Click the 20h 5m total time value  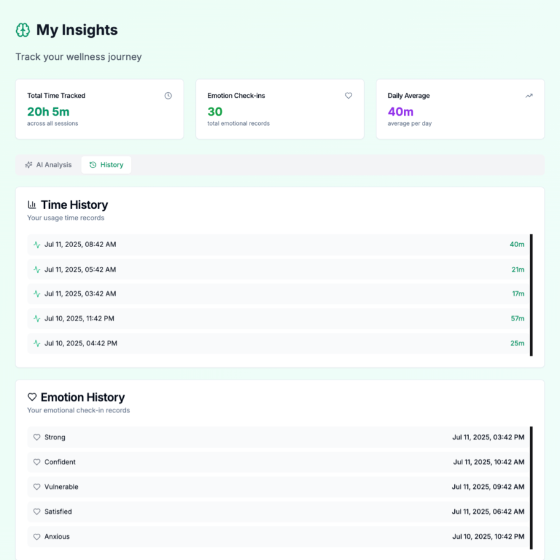pyautogui.click(x=49, y=112)
